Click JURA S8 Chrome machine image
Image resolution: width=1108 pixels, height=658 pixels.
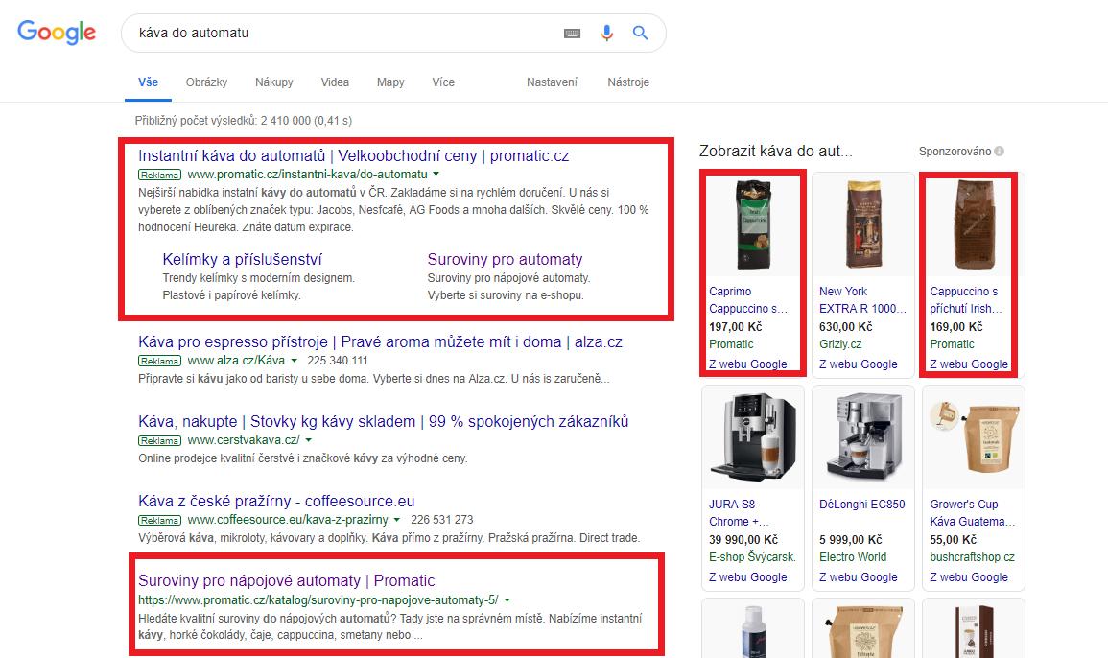(x=752, y=437)
